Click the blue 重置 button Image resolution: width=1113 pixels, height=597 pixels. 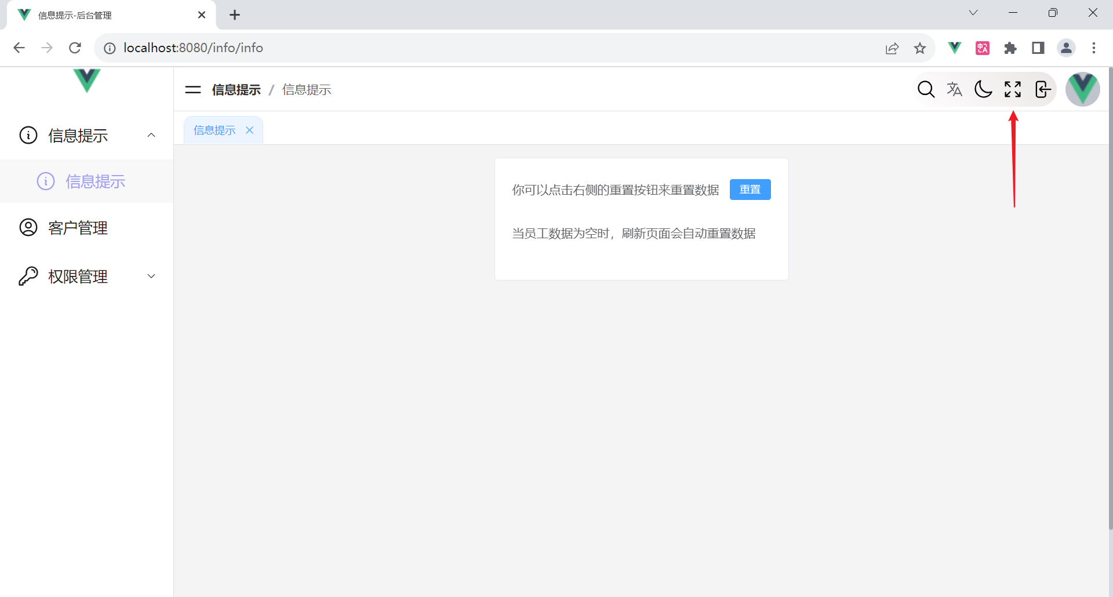coord(750,190)
